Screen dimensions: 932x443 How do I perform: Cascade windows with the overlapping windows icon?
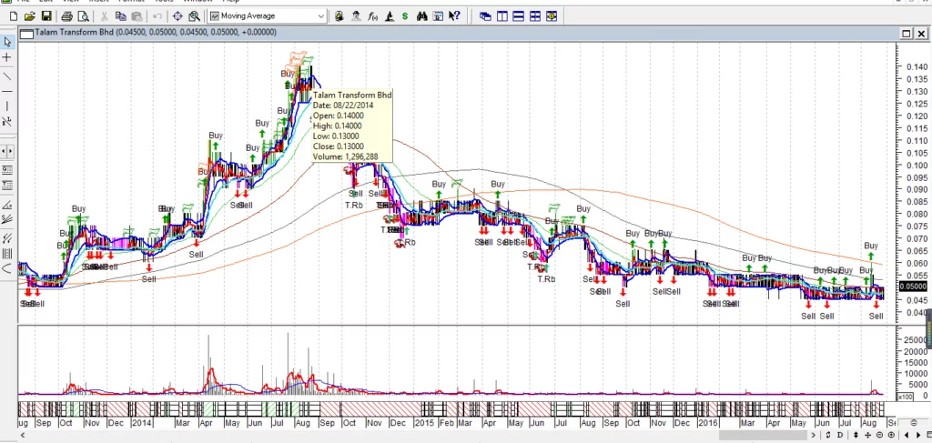[x=485, y=16]
